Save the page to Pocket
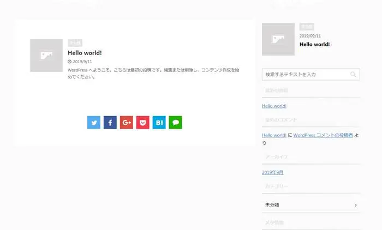The image size is (382, 230). coord(143,123)
